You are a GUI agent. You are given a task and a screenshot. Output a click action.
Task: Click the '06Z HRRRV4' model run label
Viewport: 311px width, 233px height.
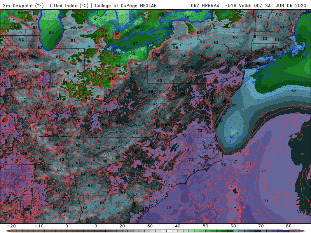tap(205, 5)
